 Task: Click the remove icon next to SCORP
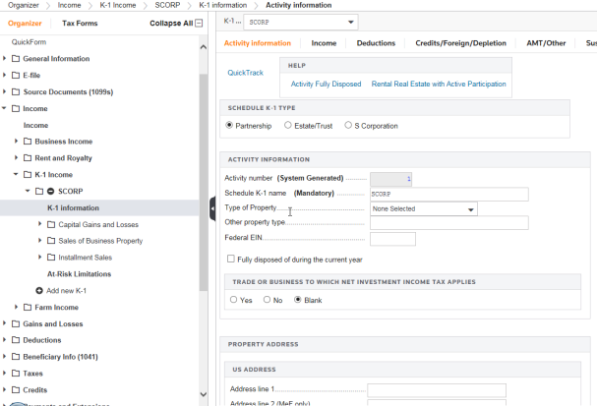[51, 191]
